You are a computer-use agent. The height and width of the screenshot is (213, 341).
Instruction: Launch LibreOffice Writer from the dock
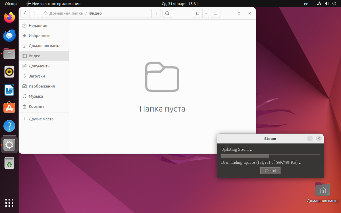tap(9, 90)
